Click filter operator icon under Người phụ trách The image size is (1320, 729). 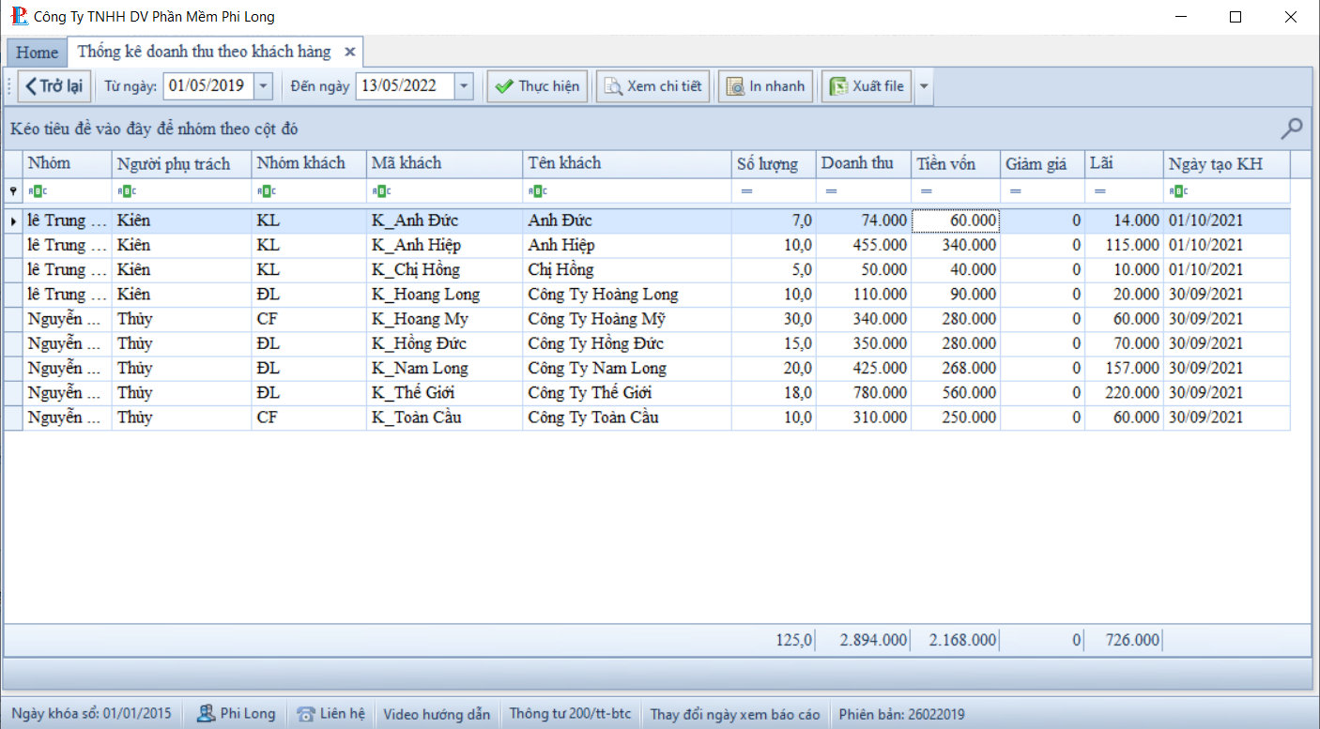pos(127,191)
